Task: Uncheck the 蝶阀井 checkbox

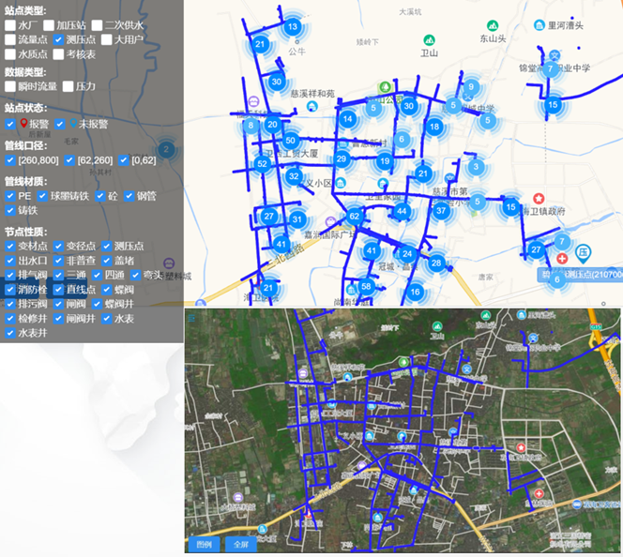Action: [x=97, y=304]
